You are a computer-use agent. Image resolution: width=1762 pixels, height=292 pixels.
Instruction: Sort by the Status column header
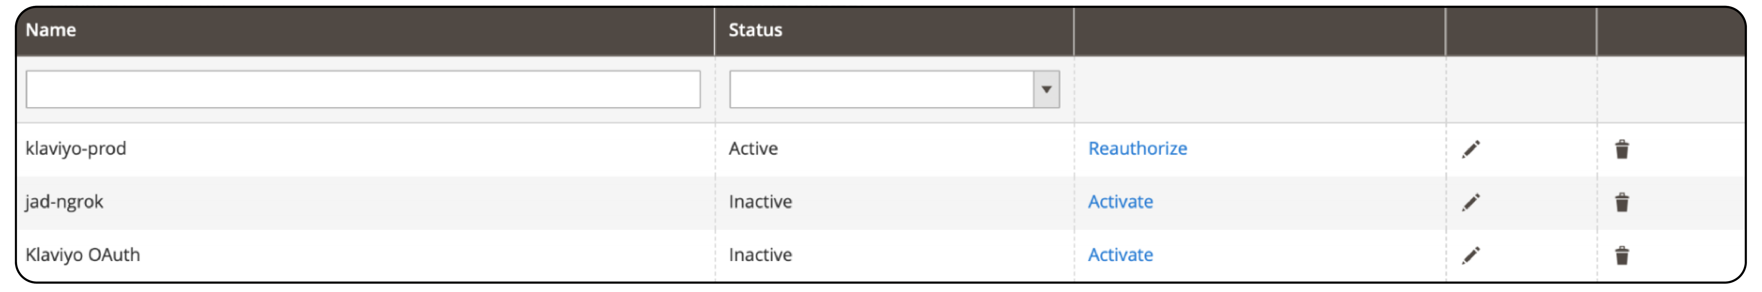click(755, 30)
